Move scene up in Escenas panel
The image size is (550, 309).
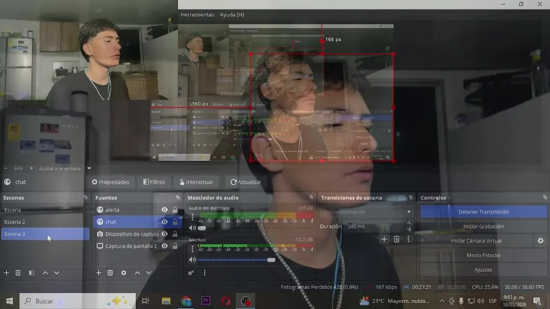[45, 273]
